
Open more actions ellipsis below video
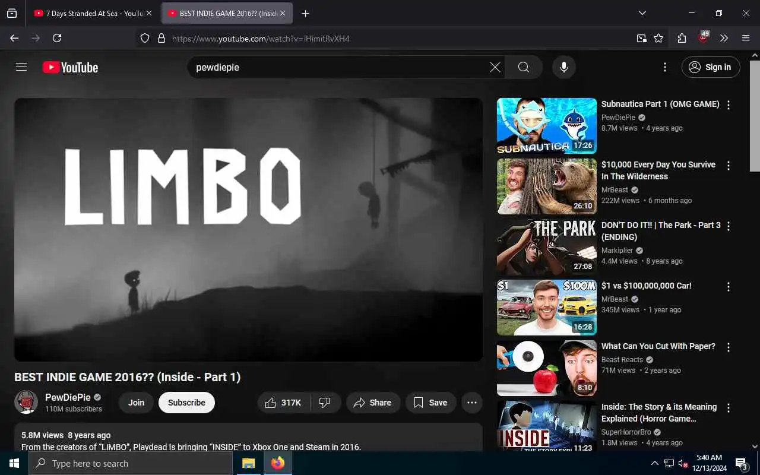coord(472,403)
